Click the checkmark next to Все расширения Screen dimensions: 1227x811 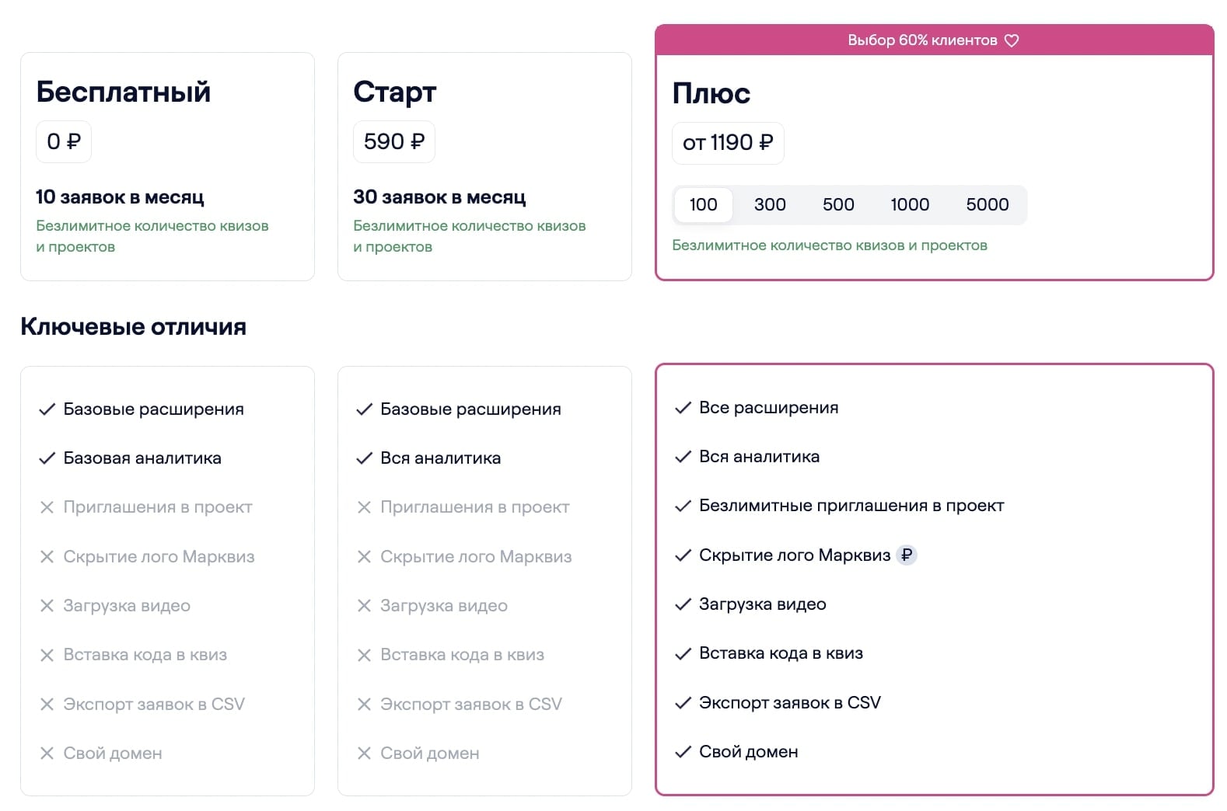tap(683, 408)
